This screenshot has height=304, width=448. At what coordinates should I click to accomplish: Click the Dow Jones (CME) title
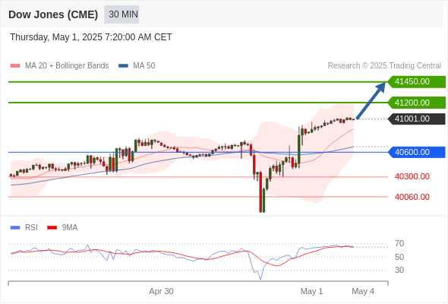[53, 14]
